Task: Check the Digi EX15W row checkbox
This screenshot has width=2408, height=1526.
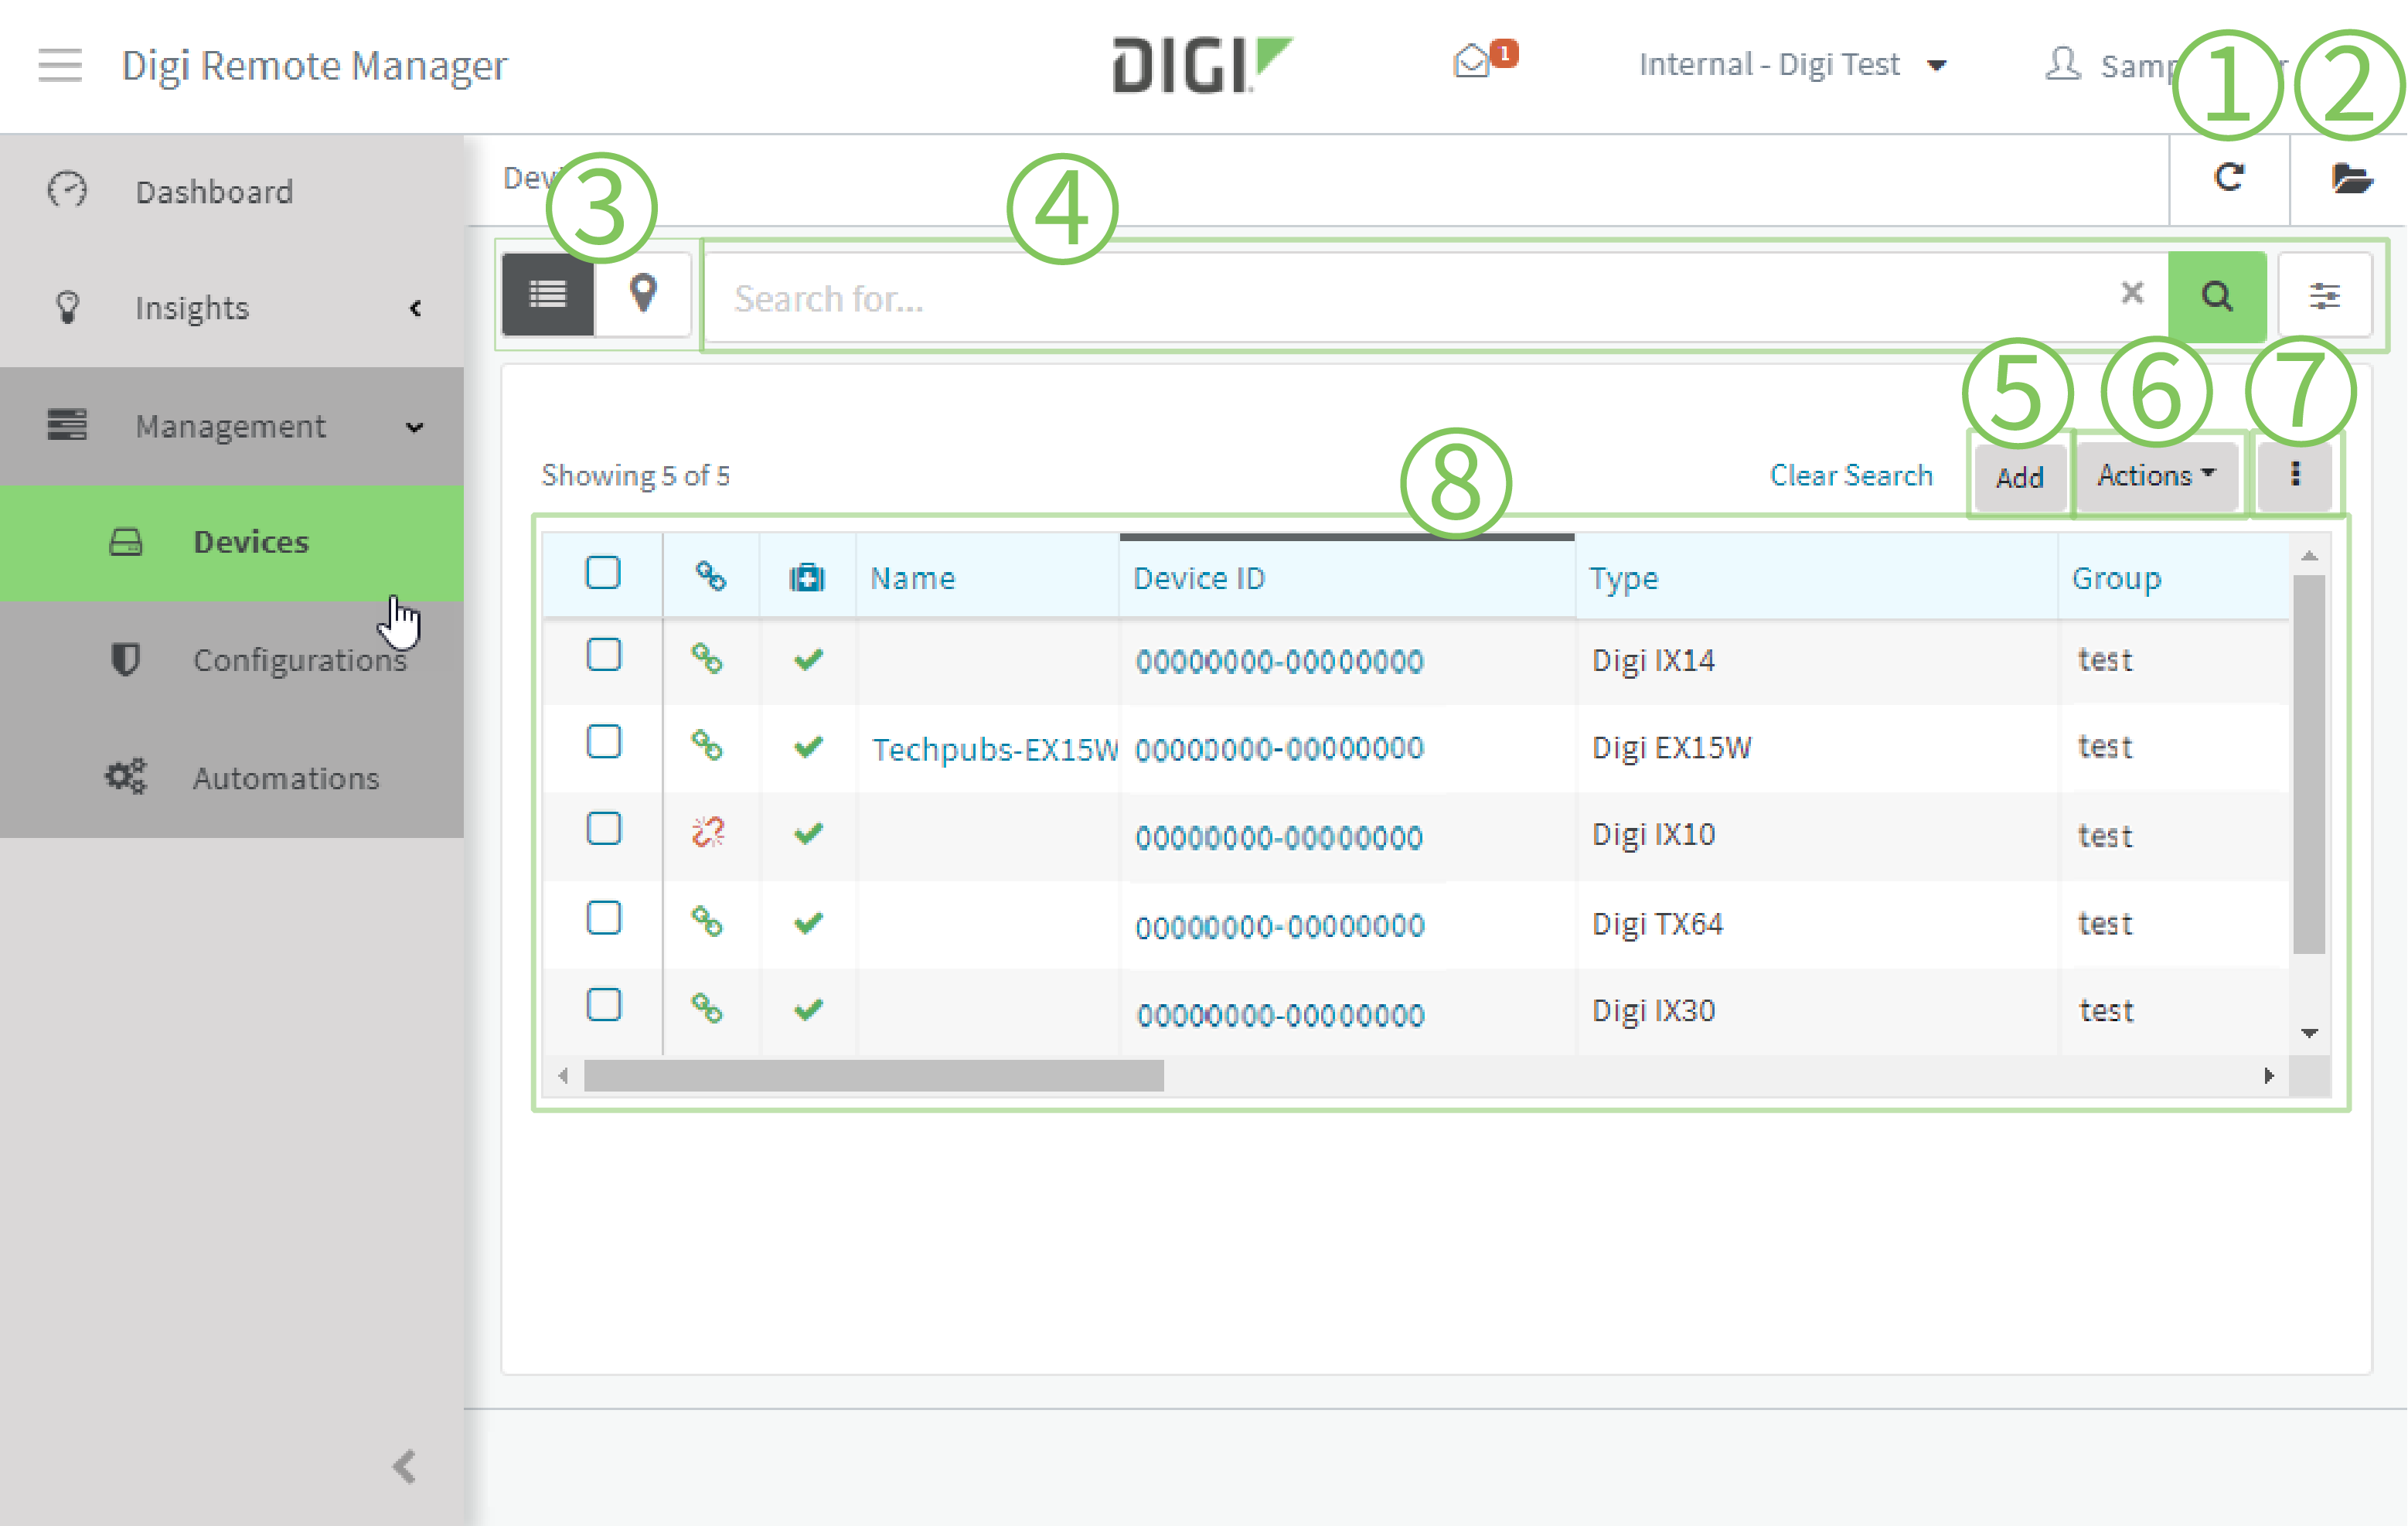Action: (x=603, y=742)
